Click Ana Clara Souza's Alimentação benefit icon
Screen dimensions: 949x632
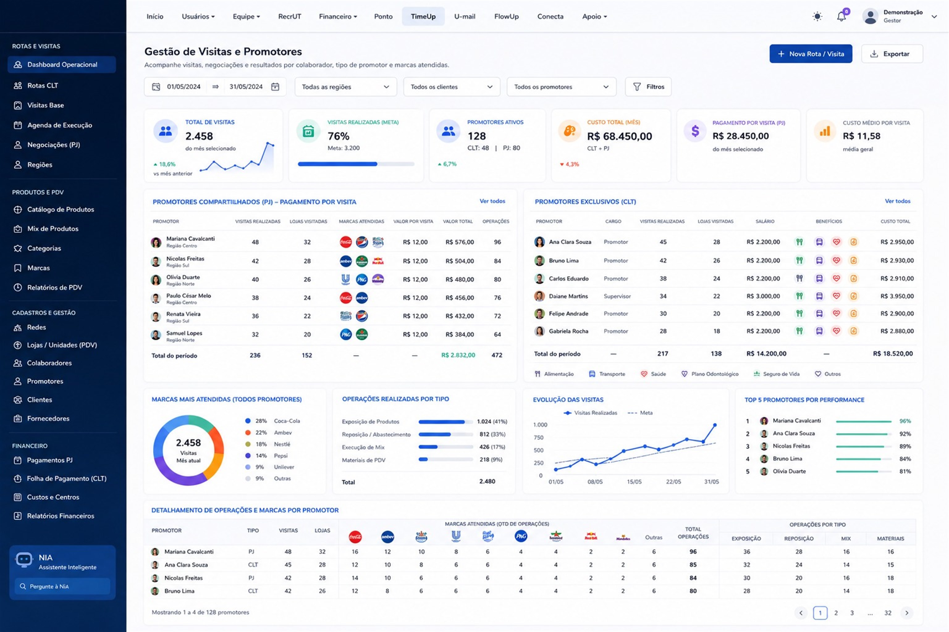tap(799, 242)
